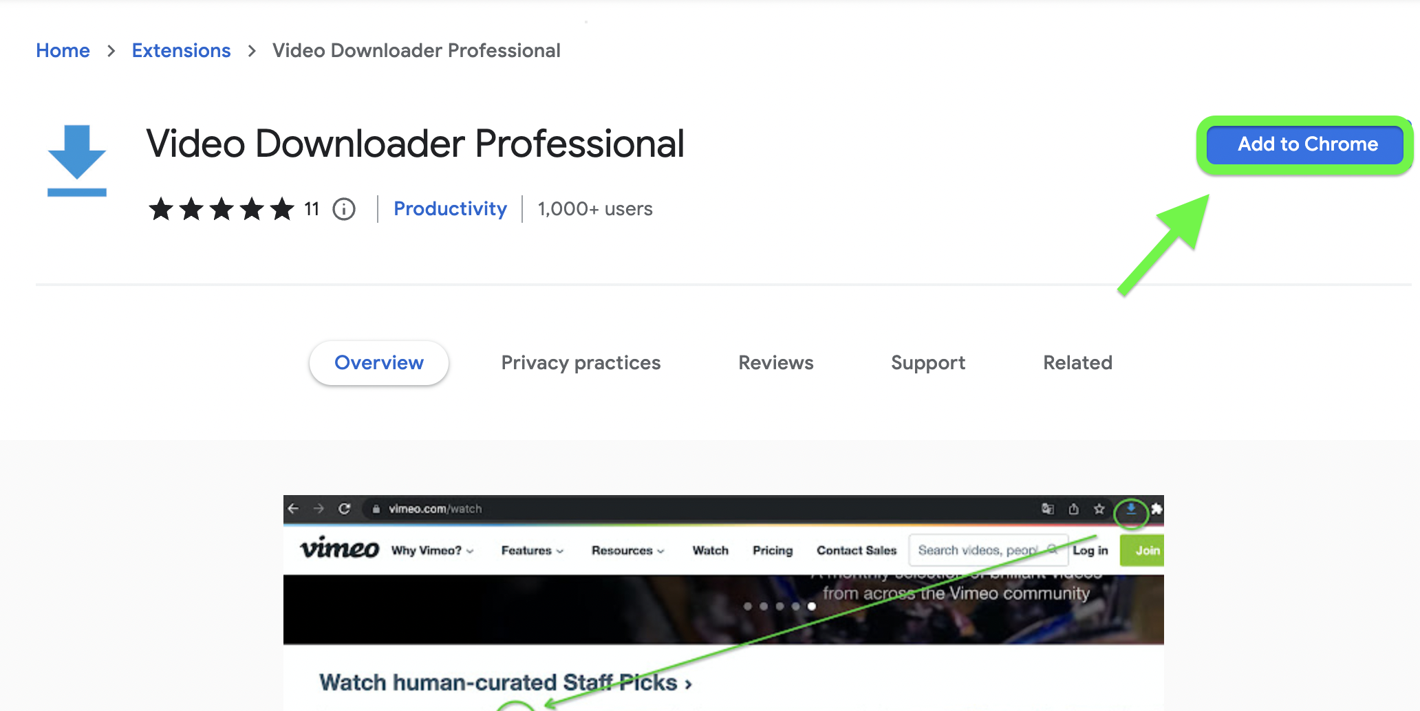The image size is (1420, 711).
Task: Click the back arrow in the vimeo screenshot
Action: (294, 509)
